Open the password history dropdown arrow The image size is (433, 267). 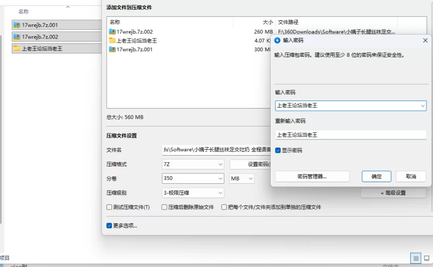click(x=423, y=106)
